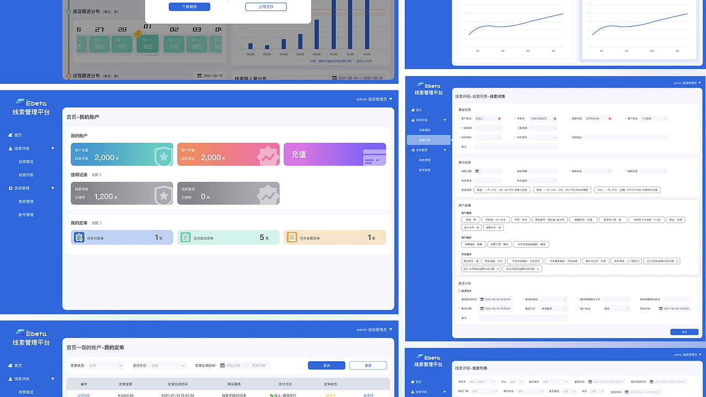Click the shield star icon on the 2,000 线索评级 card
This screenshot has height=397, width=706.
pyautogui.click(x=163, y=157)
